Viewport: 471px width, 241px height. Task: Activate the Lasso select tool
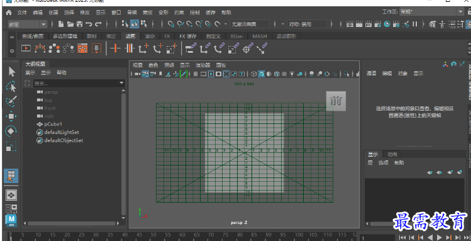(x=11, y=87)
